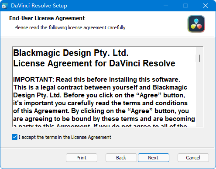Click 'Please read the following license' subtitle
The width and height of the screenshot is (216, 169).
(x=70, y=28)
